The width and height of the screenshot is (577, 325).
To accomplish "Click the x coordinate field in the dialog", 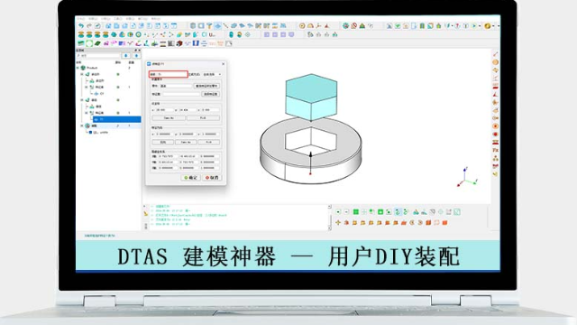I will (164, 110).
